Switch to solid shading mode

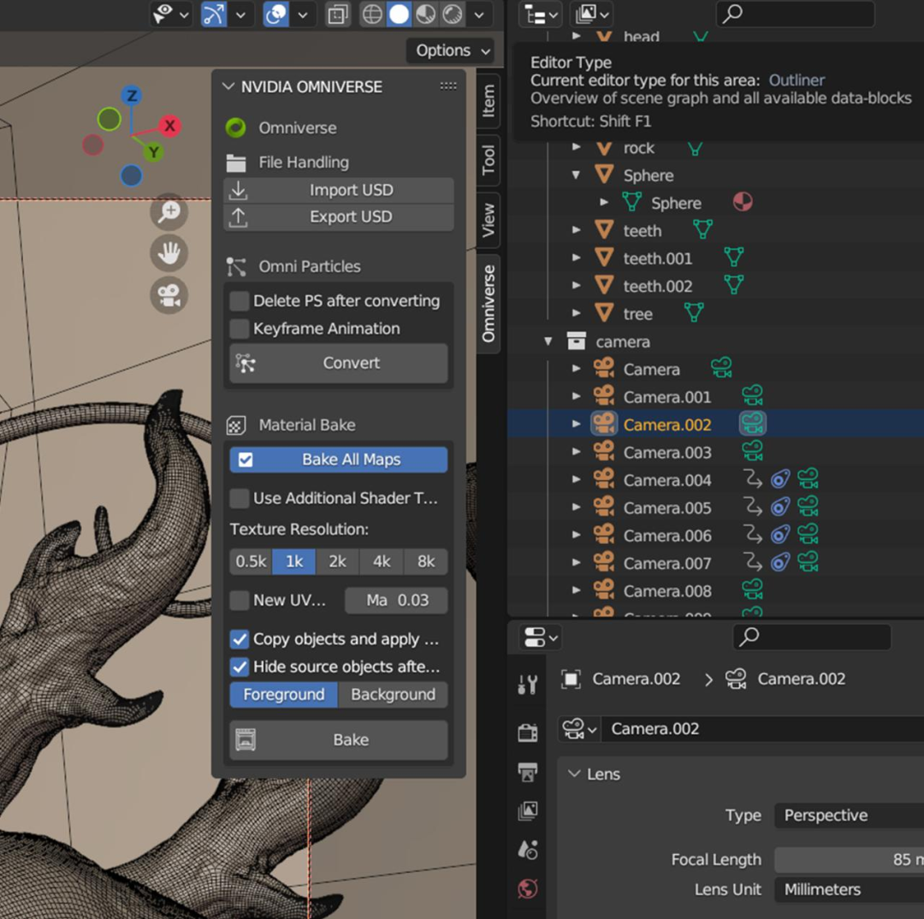point(399,15)
